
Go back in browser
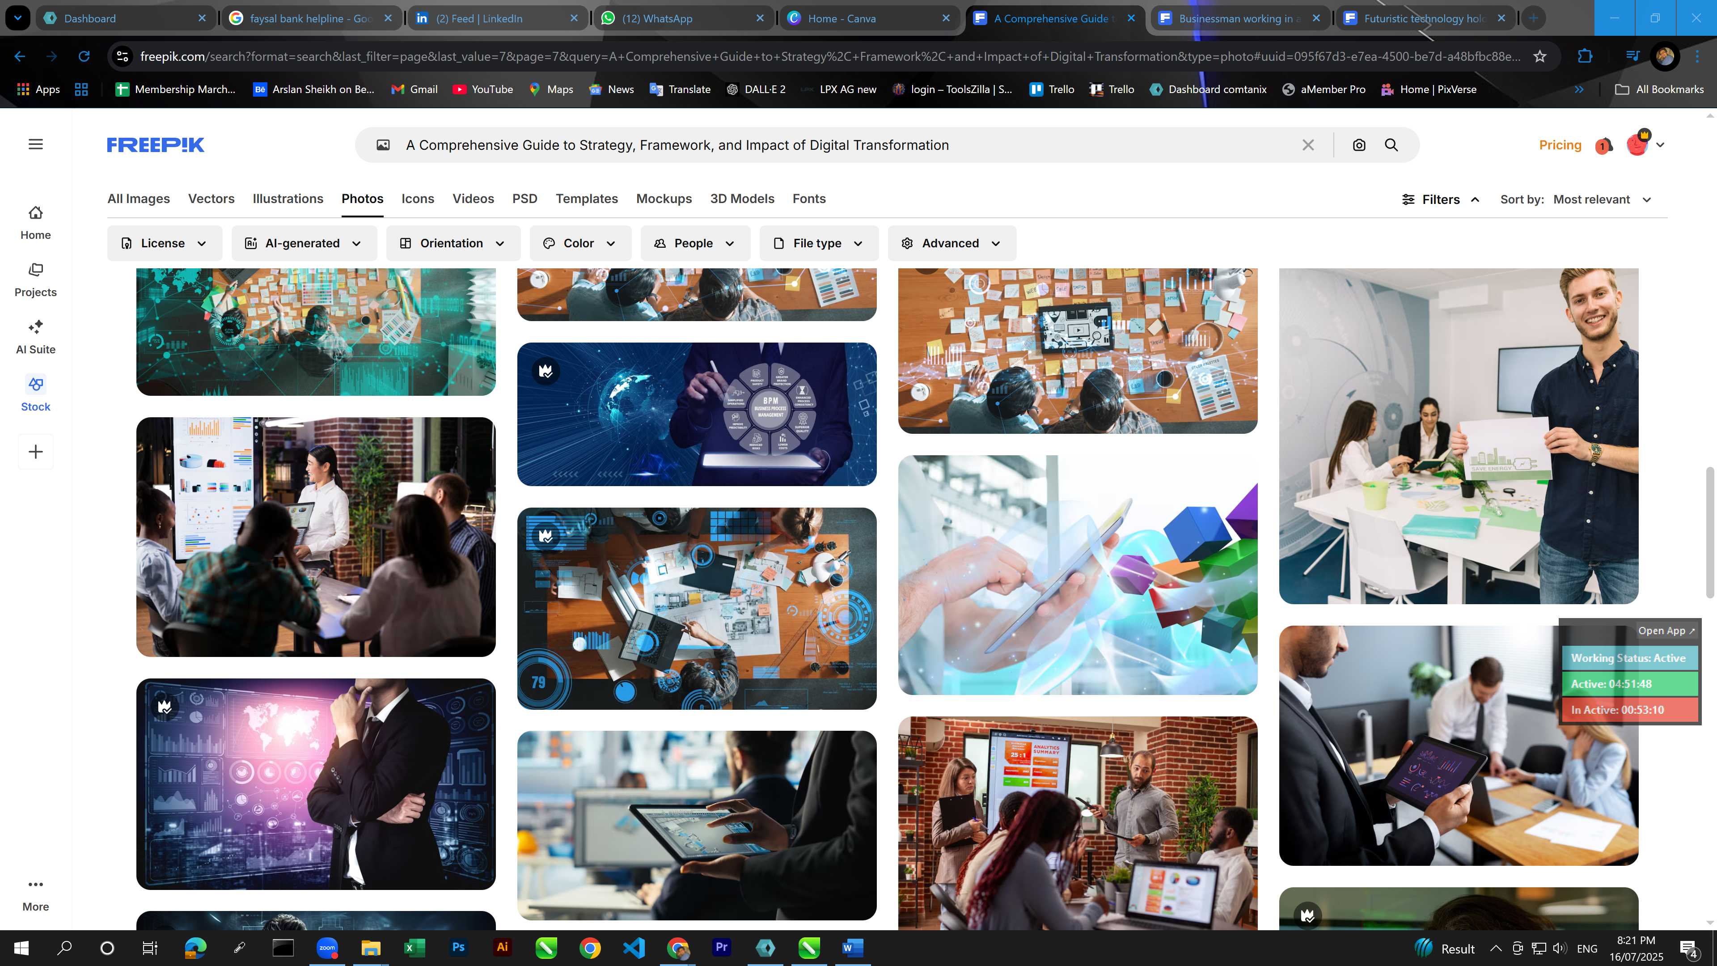pos(20,57)
